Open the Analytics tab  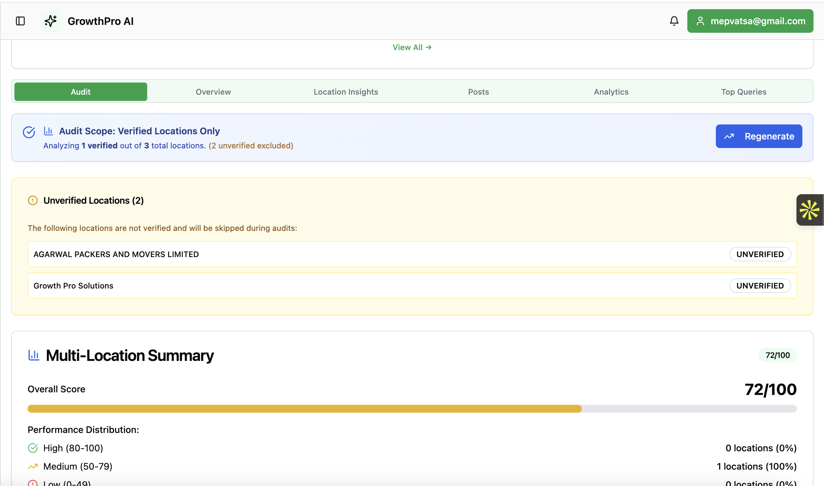pos(611,92)
